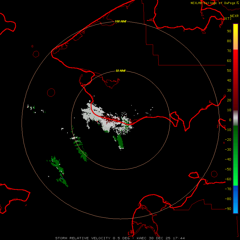Click the negative 30 scale label

(x=228, y=150)
